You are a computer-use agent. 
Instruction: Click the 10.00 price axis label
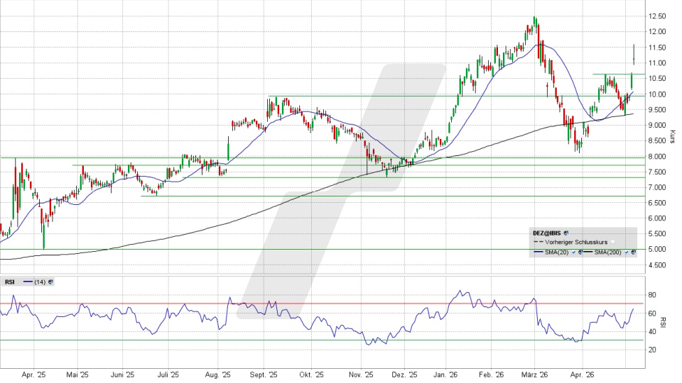click(x=656, y=94)
